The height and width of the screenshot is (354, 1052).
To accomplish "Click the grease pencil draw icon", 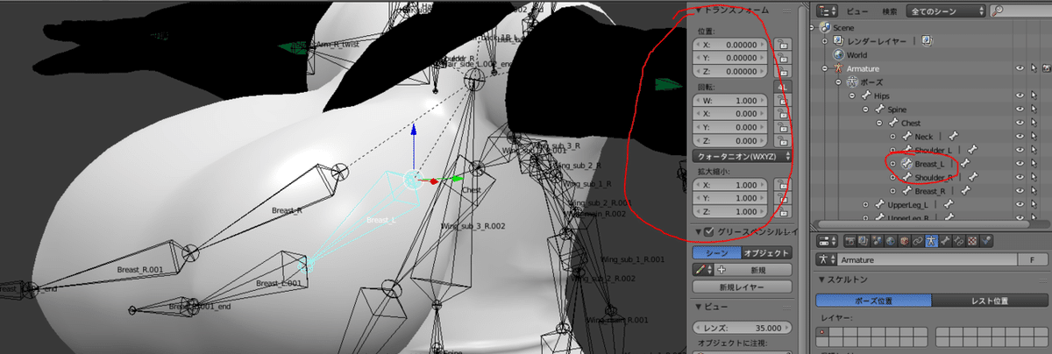I will [704, 270].
